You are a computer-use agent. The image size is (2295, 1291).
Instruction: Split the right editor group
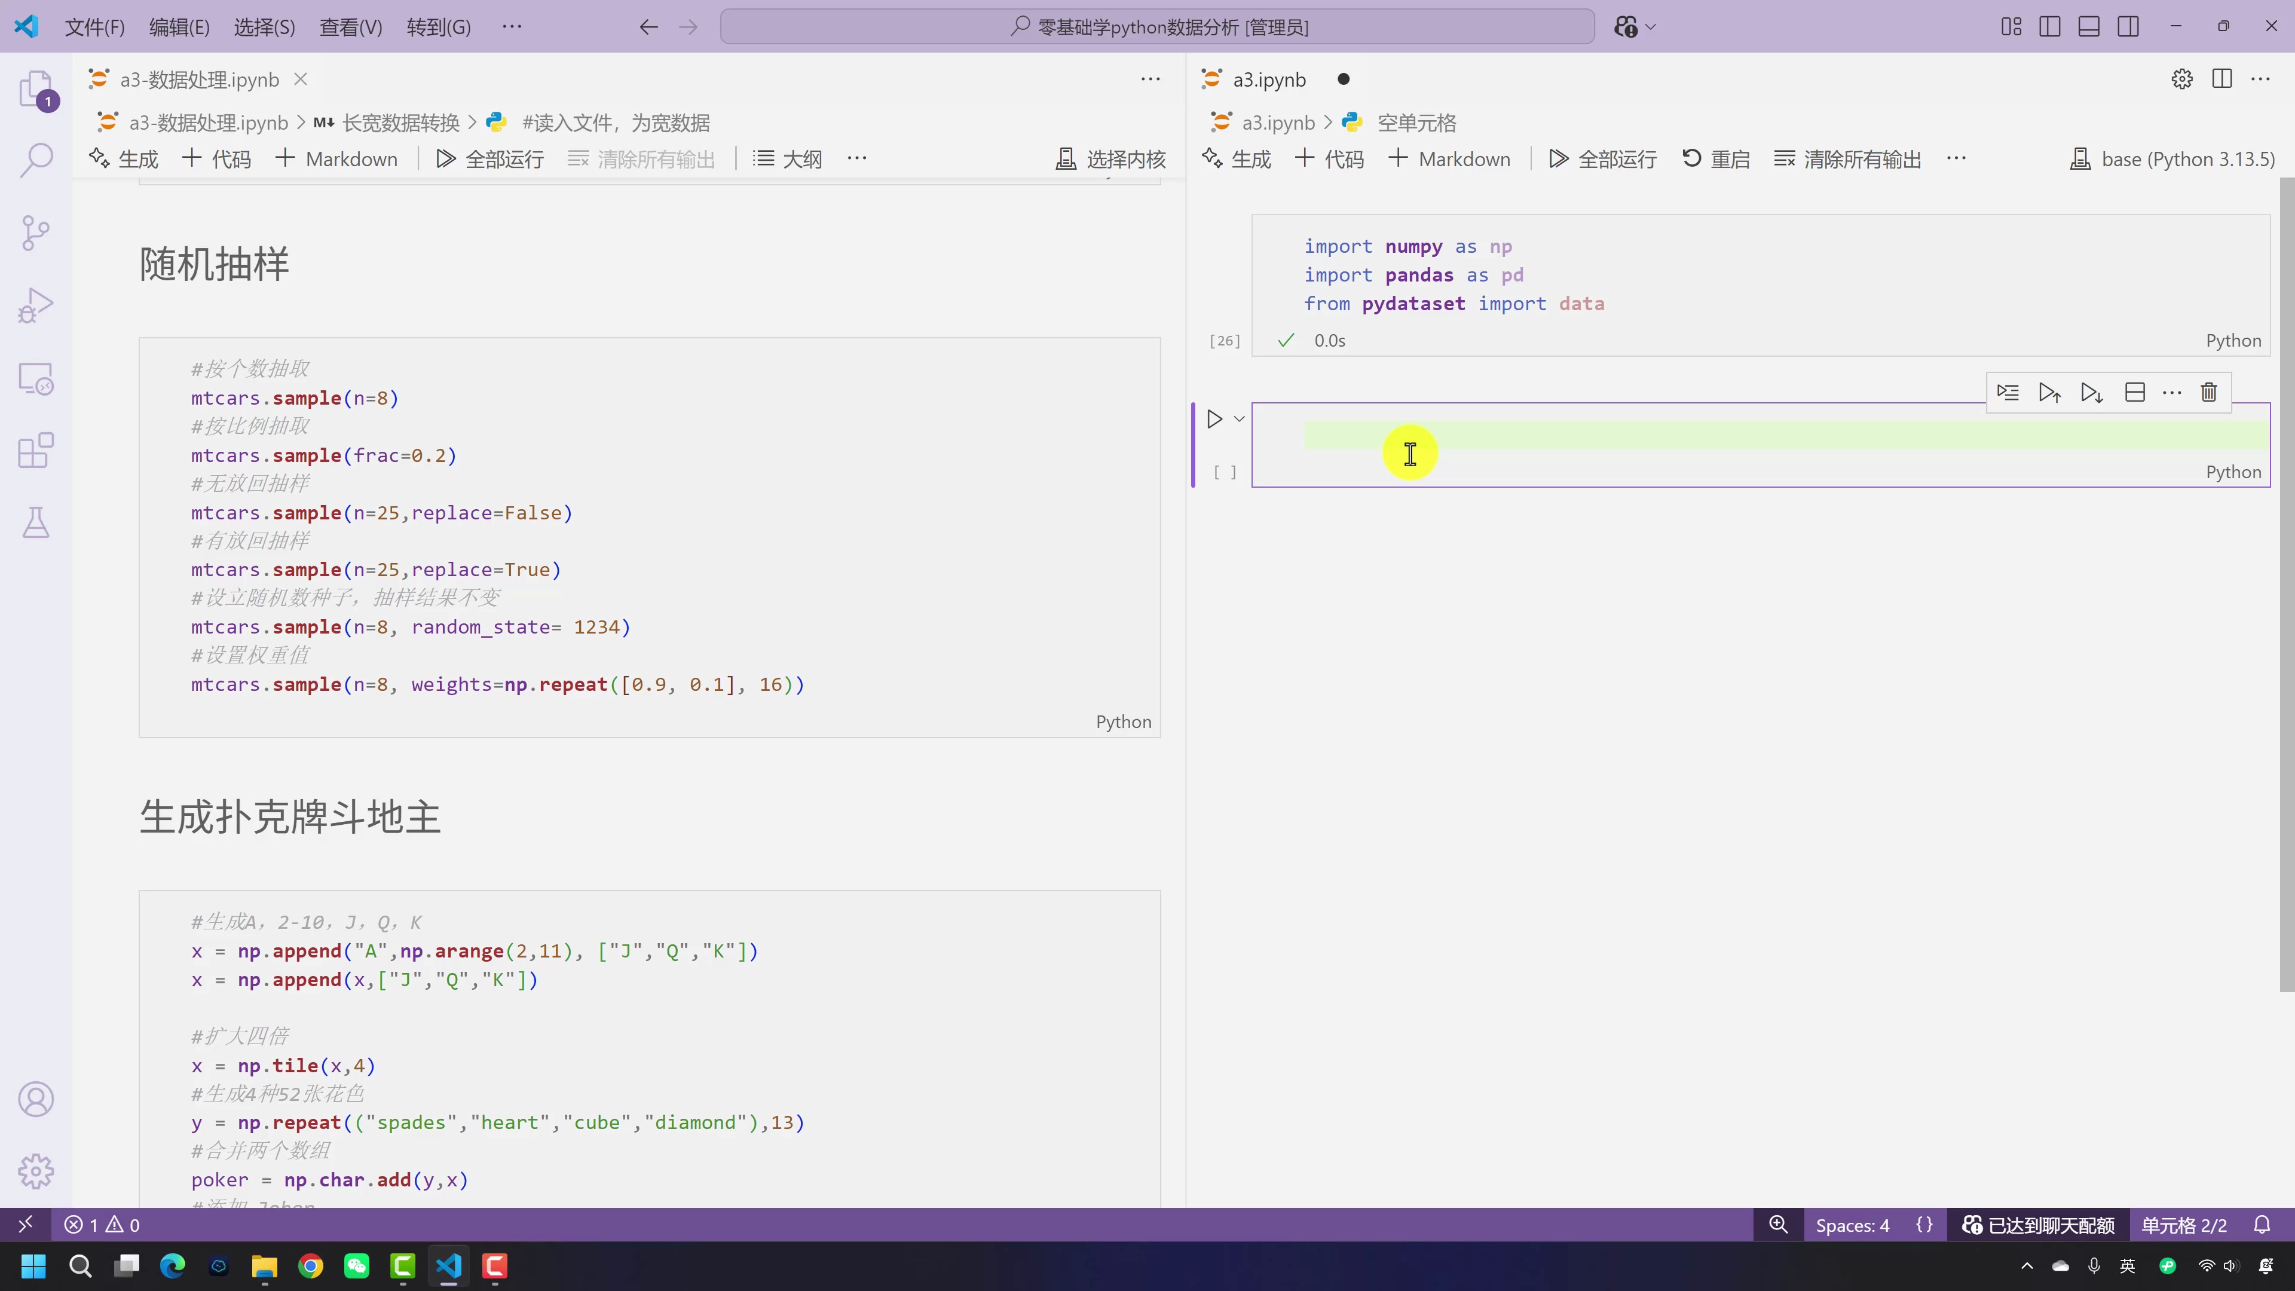click(x=2222, y=79)
